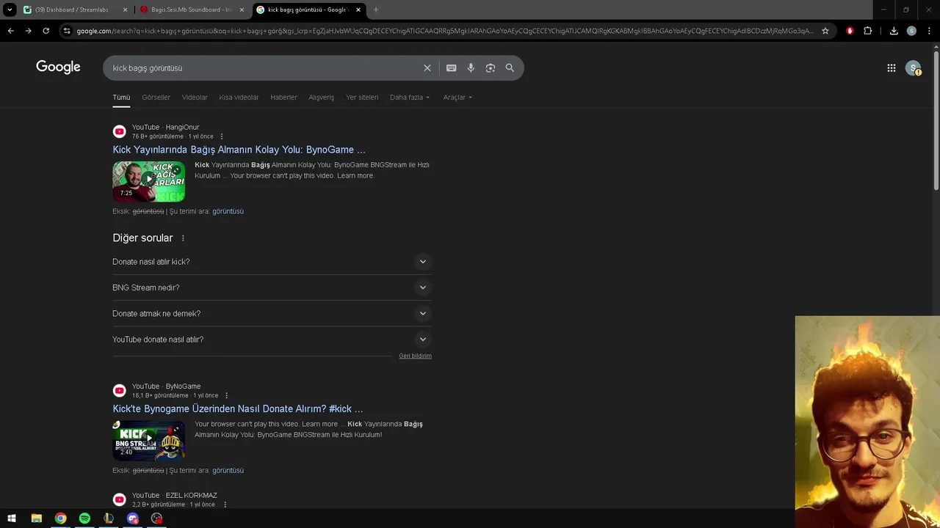Open Spotify from the taskbar
The image size is (940, 528).
point(84,518)
